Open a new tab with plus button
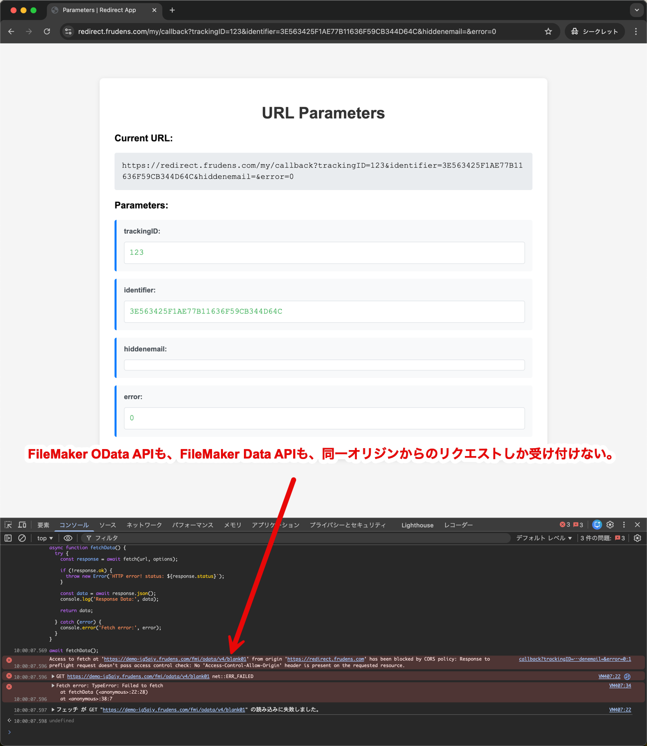 click(172, 10)
